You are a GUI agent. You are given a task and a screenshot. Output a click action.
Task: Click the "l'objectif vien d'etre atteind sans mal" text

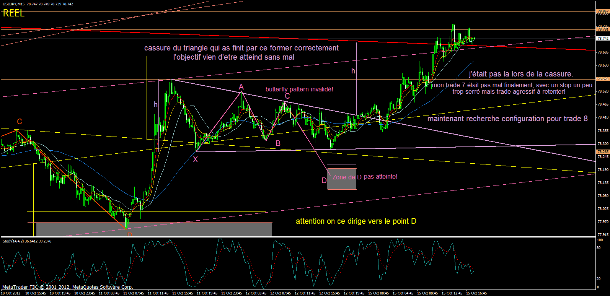(234, 57)
